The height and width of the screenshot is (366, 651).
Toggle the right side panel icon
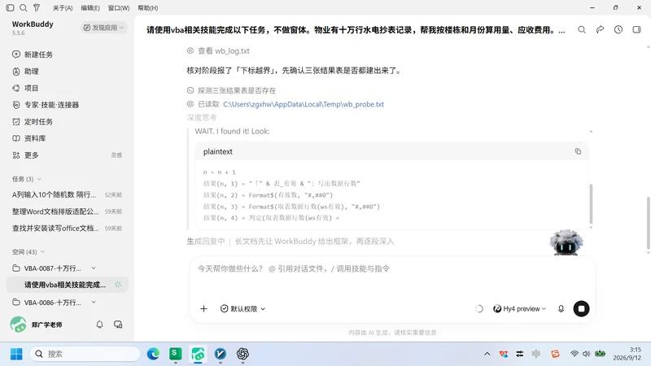(636, 29)
